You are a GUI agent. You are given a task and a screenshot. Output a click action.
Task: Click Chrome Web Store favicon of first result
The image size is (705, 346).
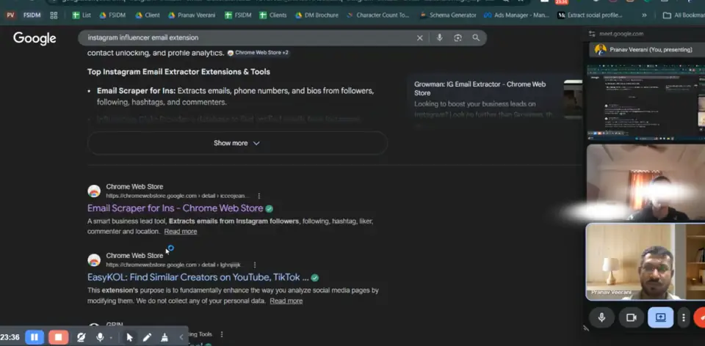point(94,191)
